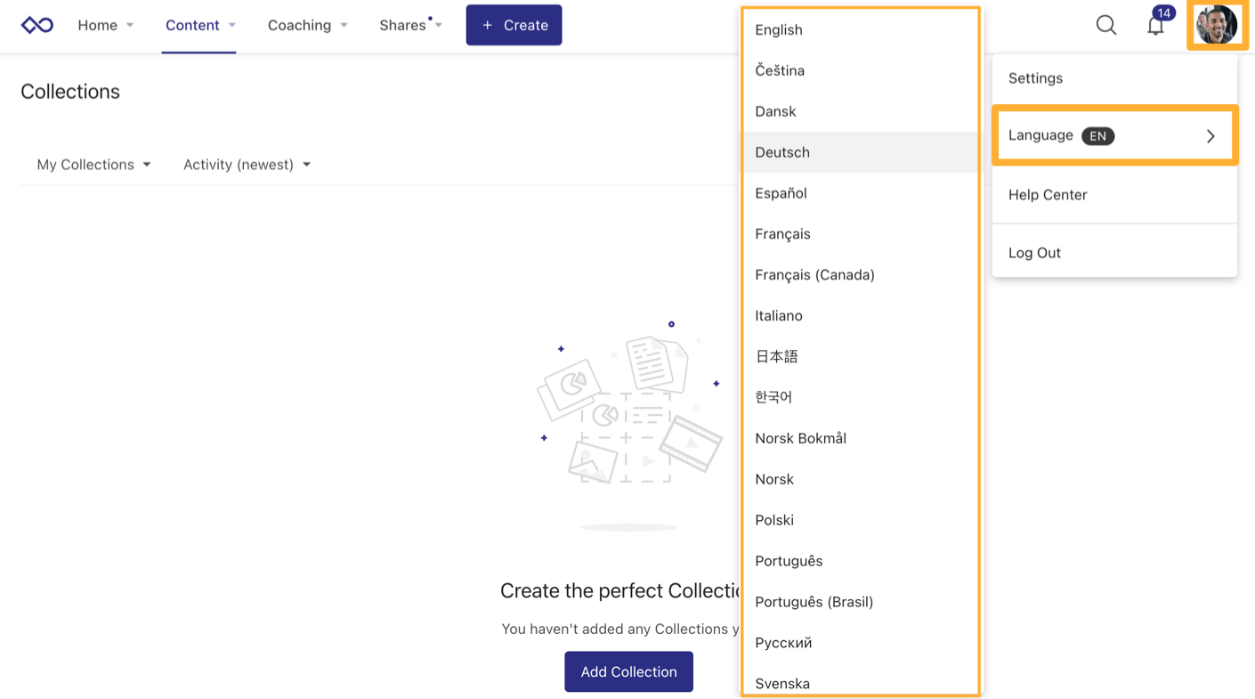Expand the Home menu dropdown
Image resolution: width=1255 pixels, height=699 pixels.
(105, 25)
